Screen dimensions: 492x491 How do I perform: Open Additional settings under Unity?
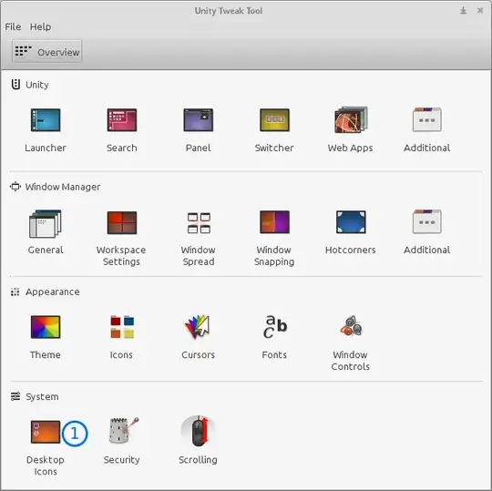(x=427, y=119)
